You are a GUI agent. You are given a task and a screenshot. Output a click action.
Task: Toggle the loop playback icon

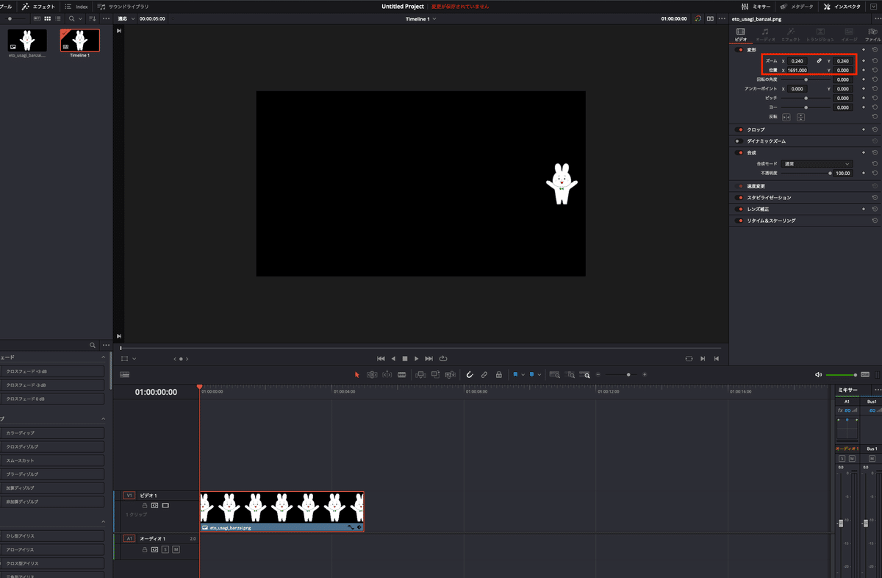click(x=443, y=359)
